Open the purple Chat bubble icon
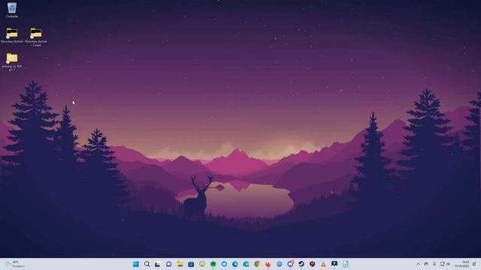The height and width of the screenshot is (270, 481). click(168, 264)
